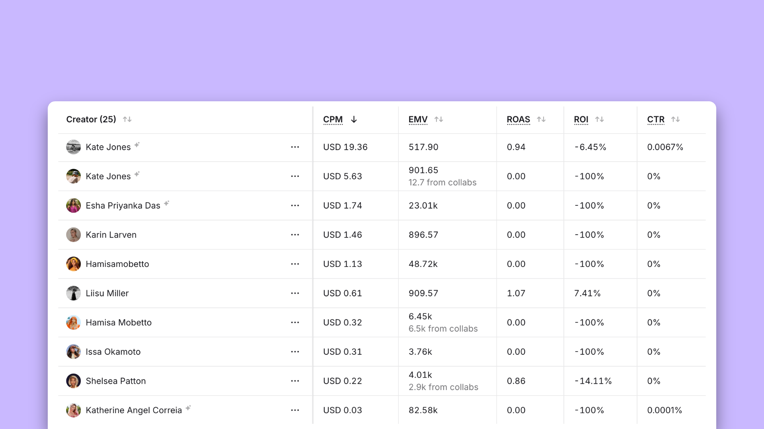Sort by ROI column arrows
764x429 pixels.
pyautogui.click(x=600, y=119)
